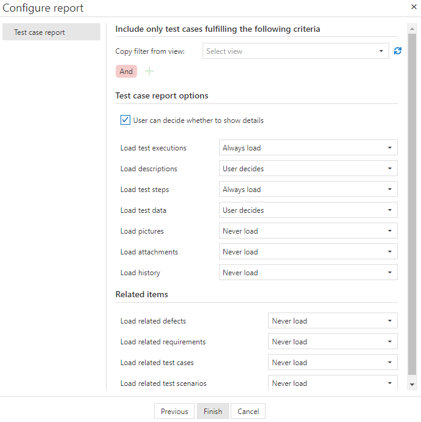The image size is (421, 422).
Task: Toggle the And filter operator
Action: (x=126, y=72)
